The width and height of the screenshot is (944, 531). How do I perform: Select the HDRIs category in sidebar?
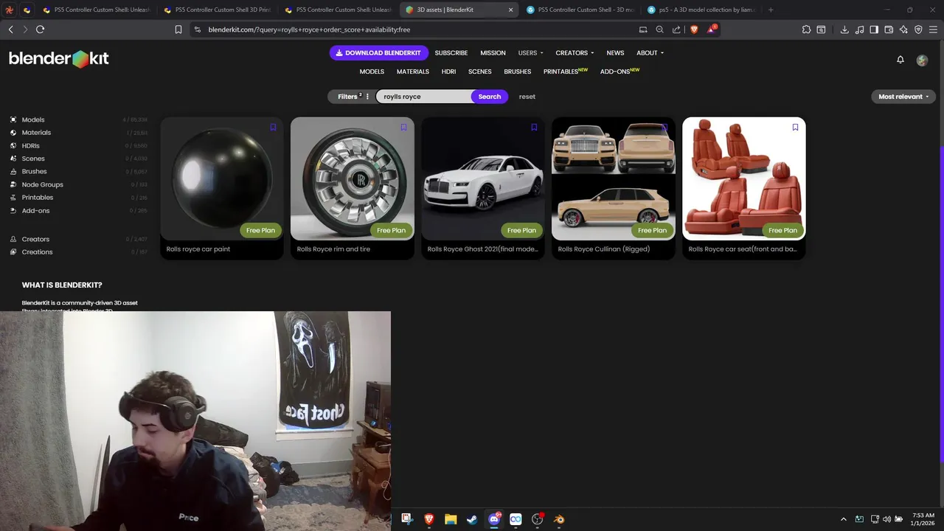coord(30,146)
